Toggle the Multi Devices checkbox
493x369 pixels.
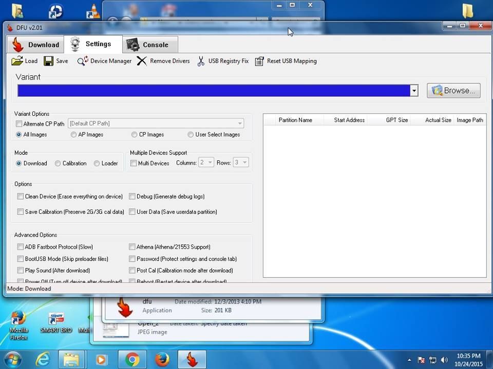[x=134, y=163]
